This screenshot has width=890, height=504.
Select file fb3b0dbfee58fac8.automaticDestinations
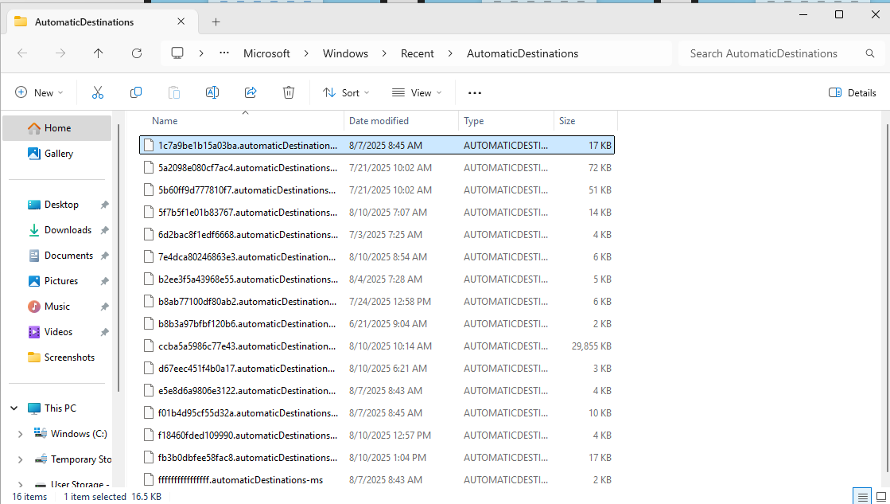[x=377, y=457]
